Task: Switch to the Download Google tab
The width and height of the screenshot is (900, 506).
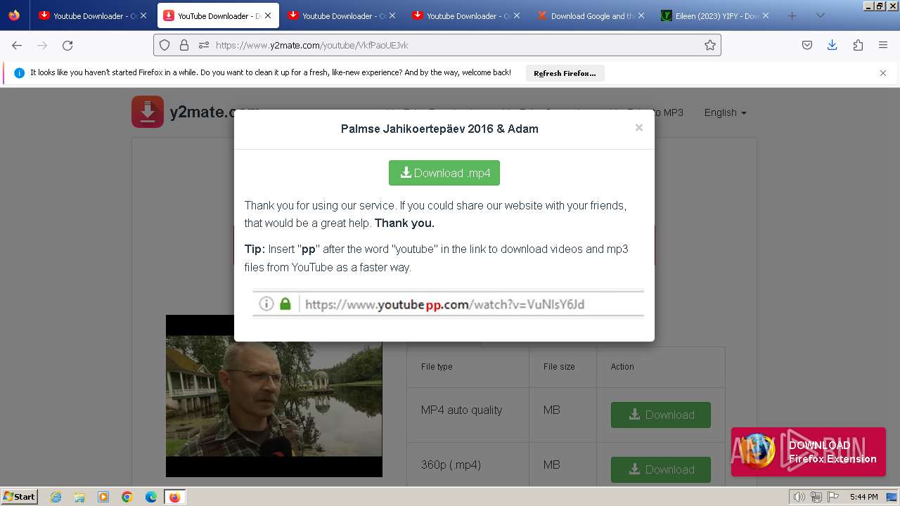Action: [x=590, y=15]
